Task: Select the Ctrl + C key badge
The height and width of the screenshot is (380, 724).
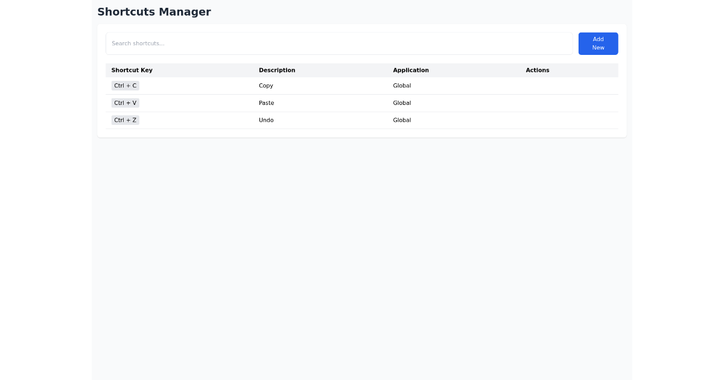Action: click(x=125, y=85)
